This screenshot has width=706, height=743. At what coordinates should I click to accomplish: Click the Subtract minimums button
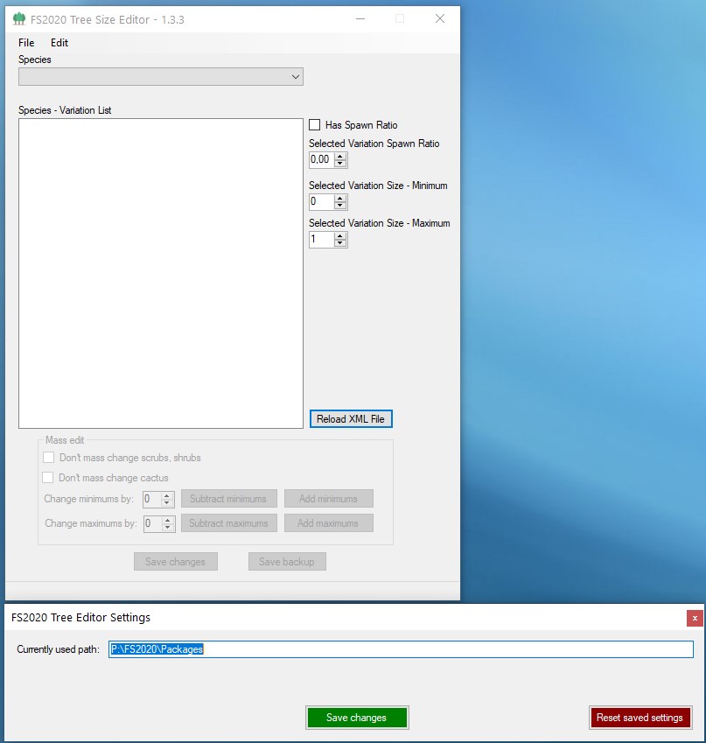coord(228,499)
